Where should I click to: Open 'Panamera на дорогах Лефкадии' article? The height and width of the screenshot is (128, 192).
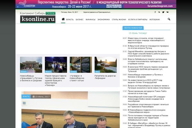105,77
